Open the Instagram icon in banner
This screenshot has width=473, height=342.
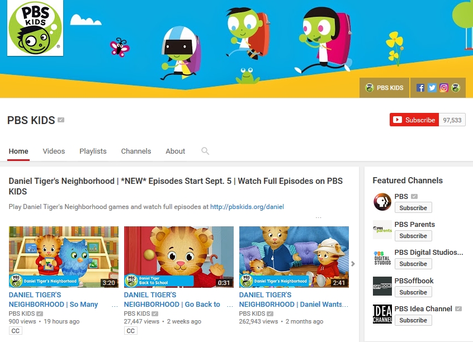click(x=444, y=88)
